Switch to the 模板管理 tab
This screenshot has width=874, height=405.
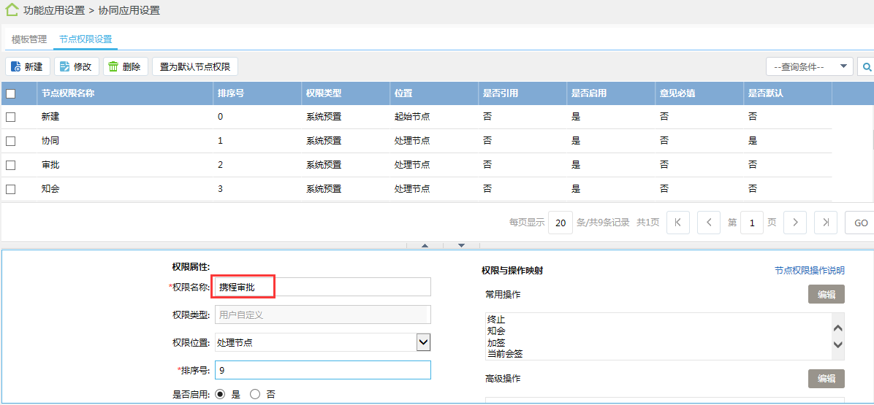[x=29, y=39]
